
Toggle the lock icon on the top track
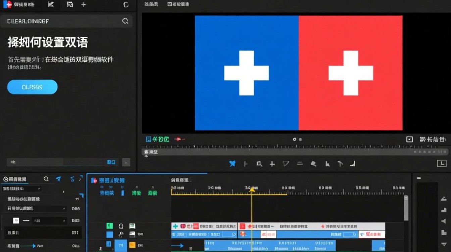(121, 226)
